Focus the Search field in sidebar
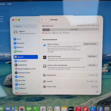The image size is (111, 111). 25,26
